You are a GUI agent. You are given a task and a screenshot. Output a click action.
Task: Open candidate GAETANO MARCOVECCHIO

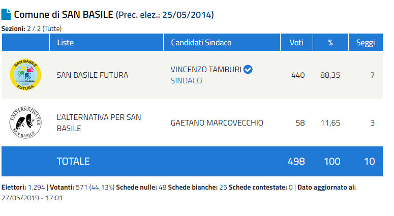click(x=217, y=122)
